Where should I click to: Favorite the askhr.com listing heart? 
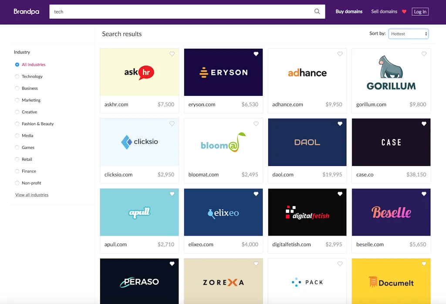[x=172, y=54]
